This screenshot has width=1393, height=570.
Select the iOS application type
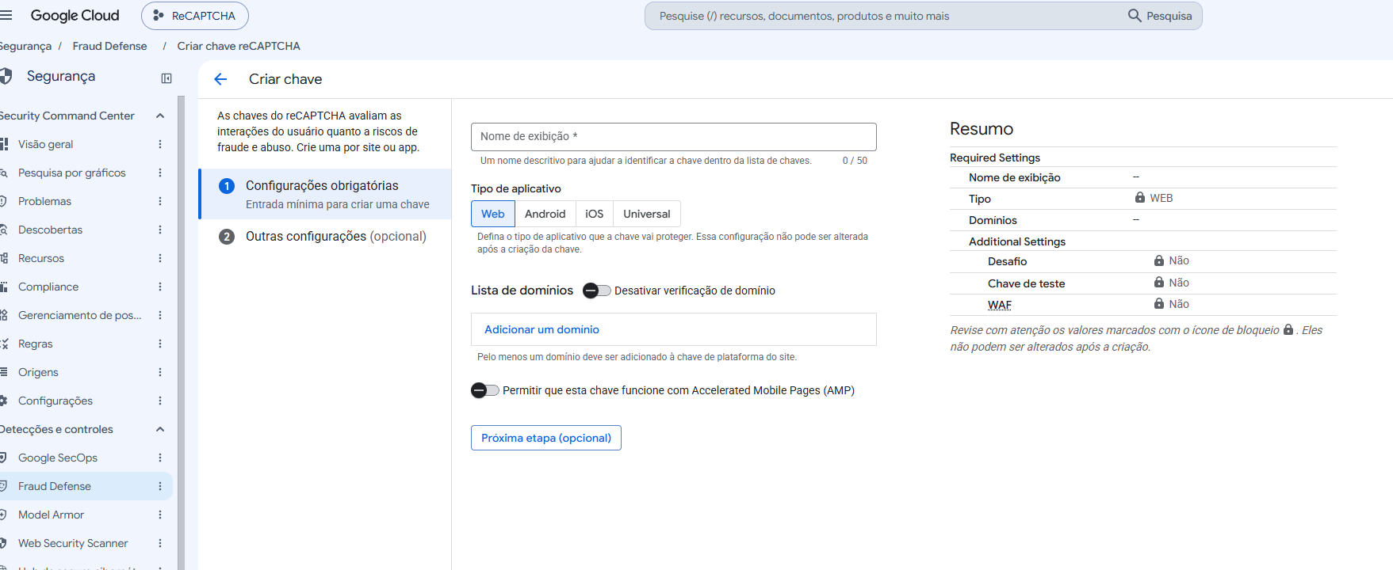point(595,214)
